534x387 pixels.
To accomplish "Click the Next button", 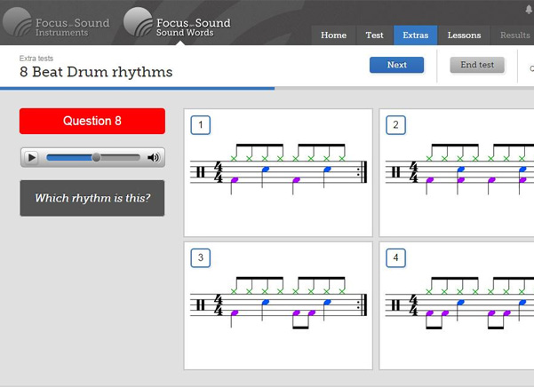I will click(x=397, y=65).
